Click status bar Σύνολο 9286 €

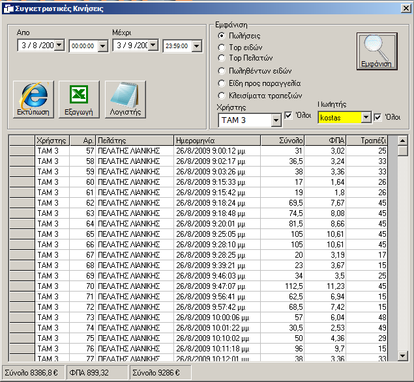point(160,372)
